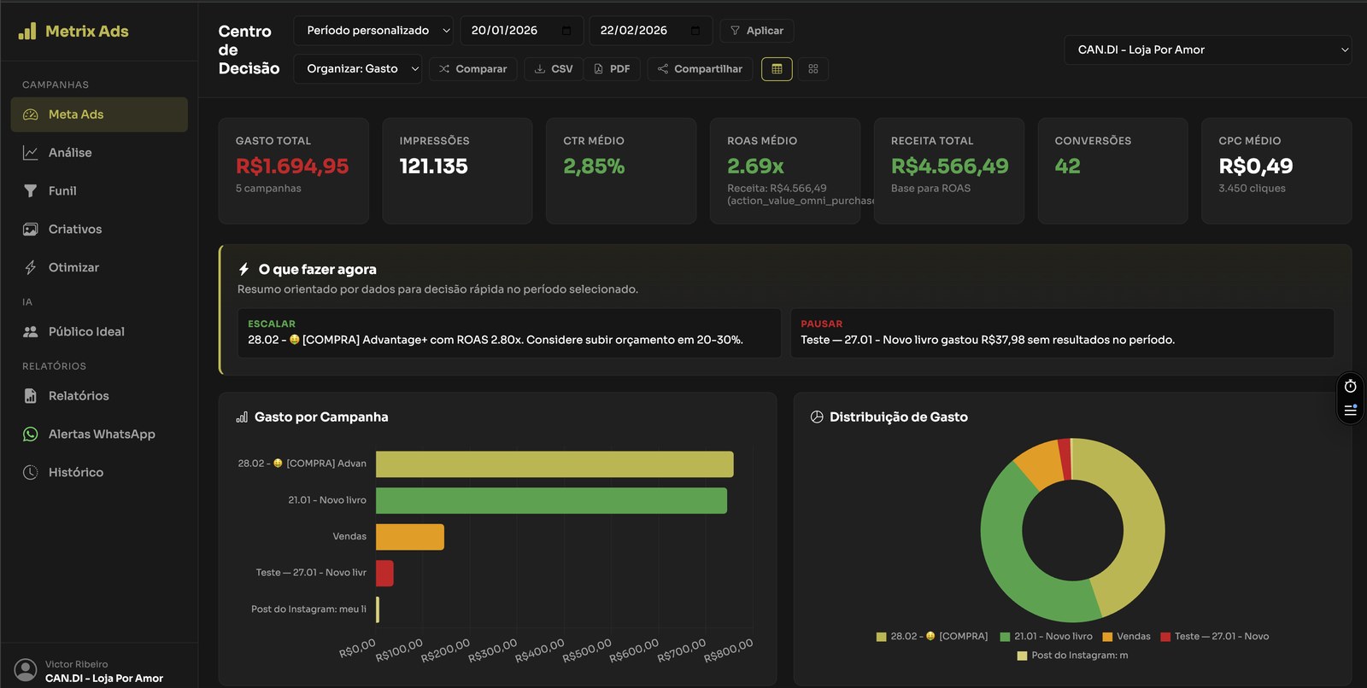Image resolution: width=1367 pixels, height=688 pixels.
Task: Click the Relatórios document icon
Action: pos(31,396)
